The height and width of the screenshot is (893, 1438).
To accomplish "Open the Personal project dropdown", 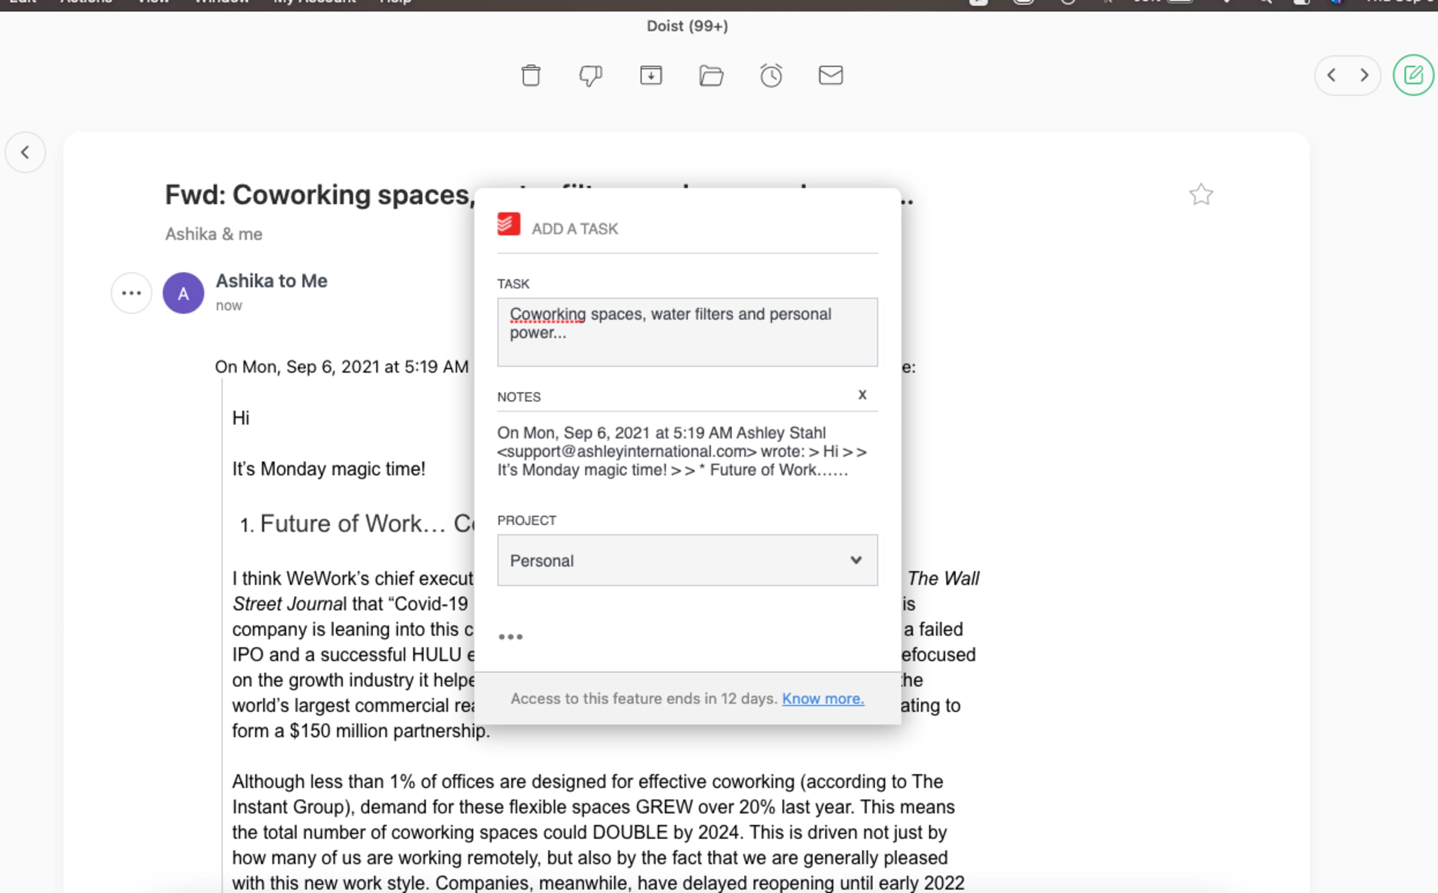I will point(687,560).
